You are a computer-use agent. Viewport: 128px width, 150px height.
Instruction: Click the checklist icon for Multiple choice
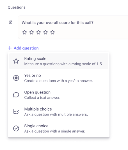(x=16, y=112)
